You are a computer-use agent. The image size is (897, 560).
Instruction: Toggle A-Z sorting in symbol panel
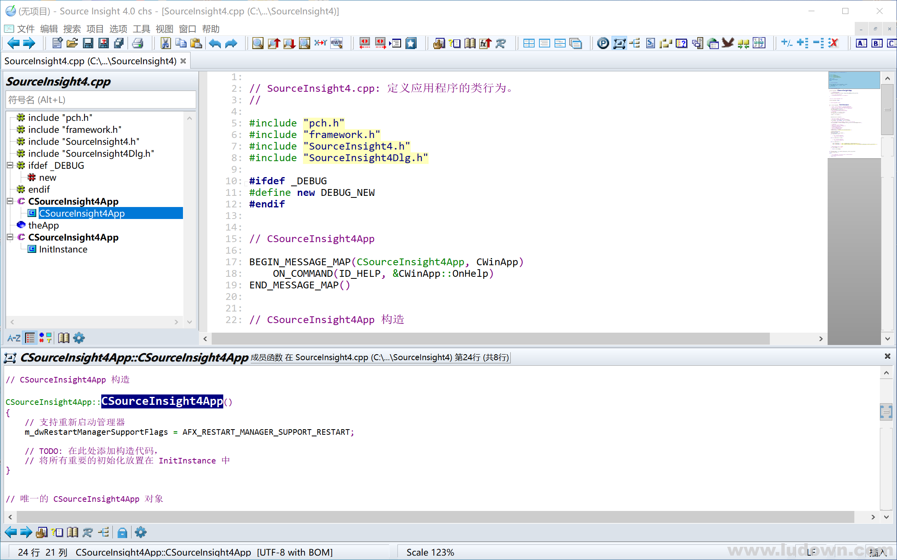14,338
